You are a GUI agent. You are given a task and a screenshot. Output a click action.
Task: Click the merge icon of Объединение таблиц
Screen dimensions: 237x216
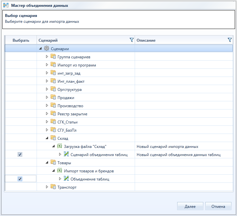[66, 179]
